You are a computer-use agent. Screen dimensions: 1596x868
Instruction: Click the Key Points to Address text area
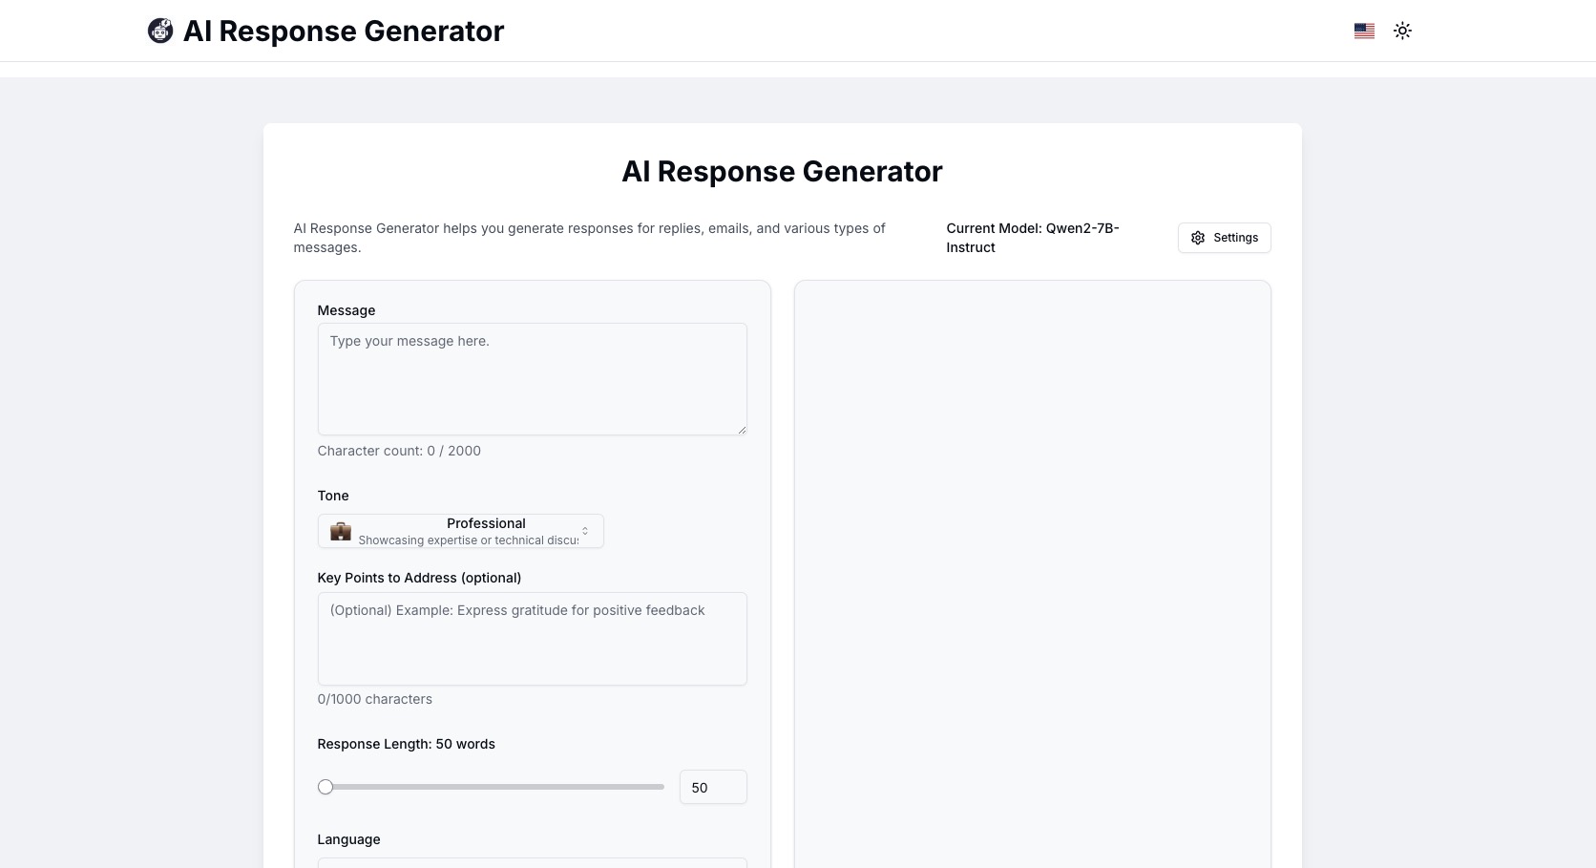[x=532, y=638]
